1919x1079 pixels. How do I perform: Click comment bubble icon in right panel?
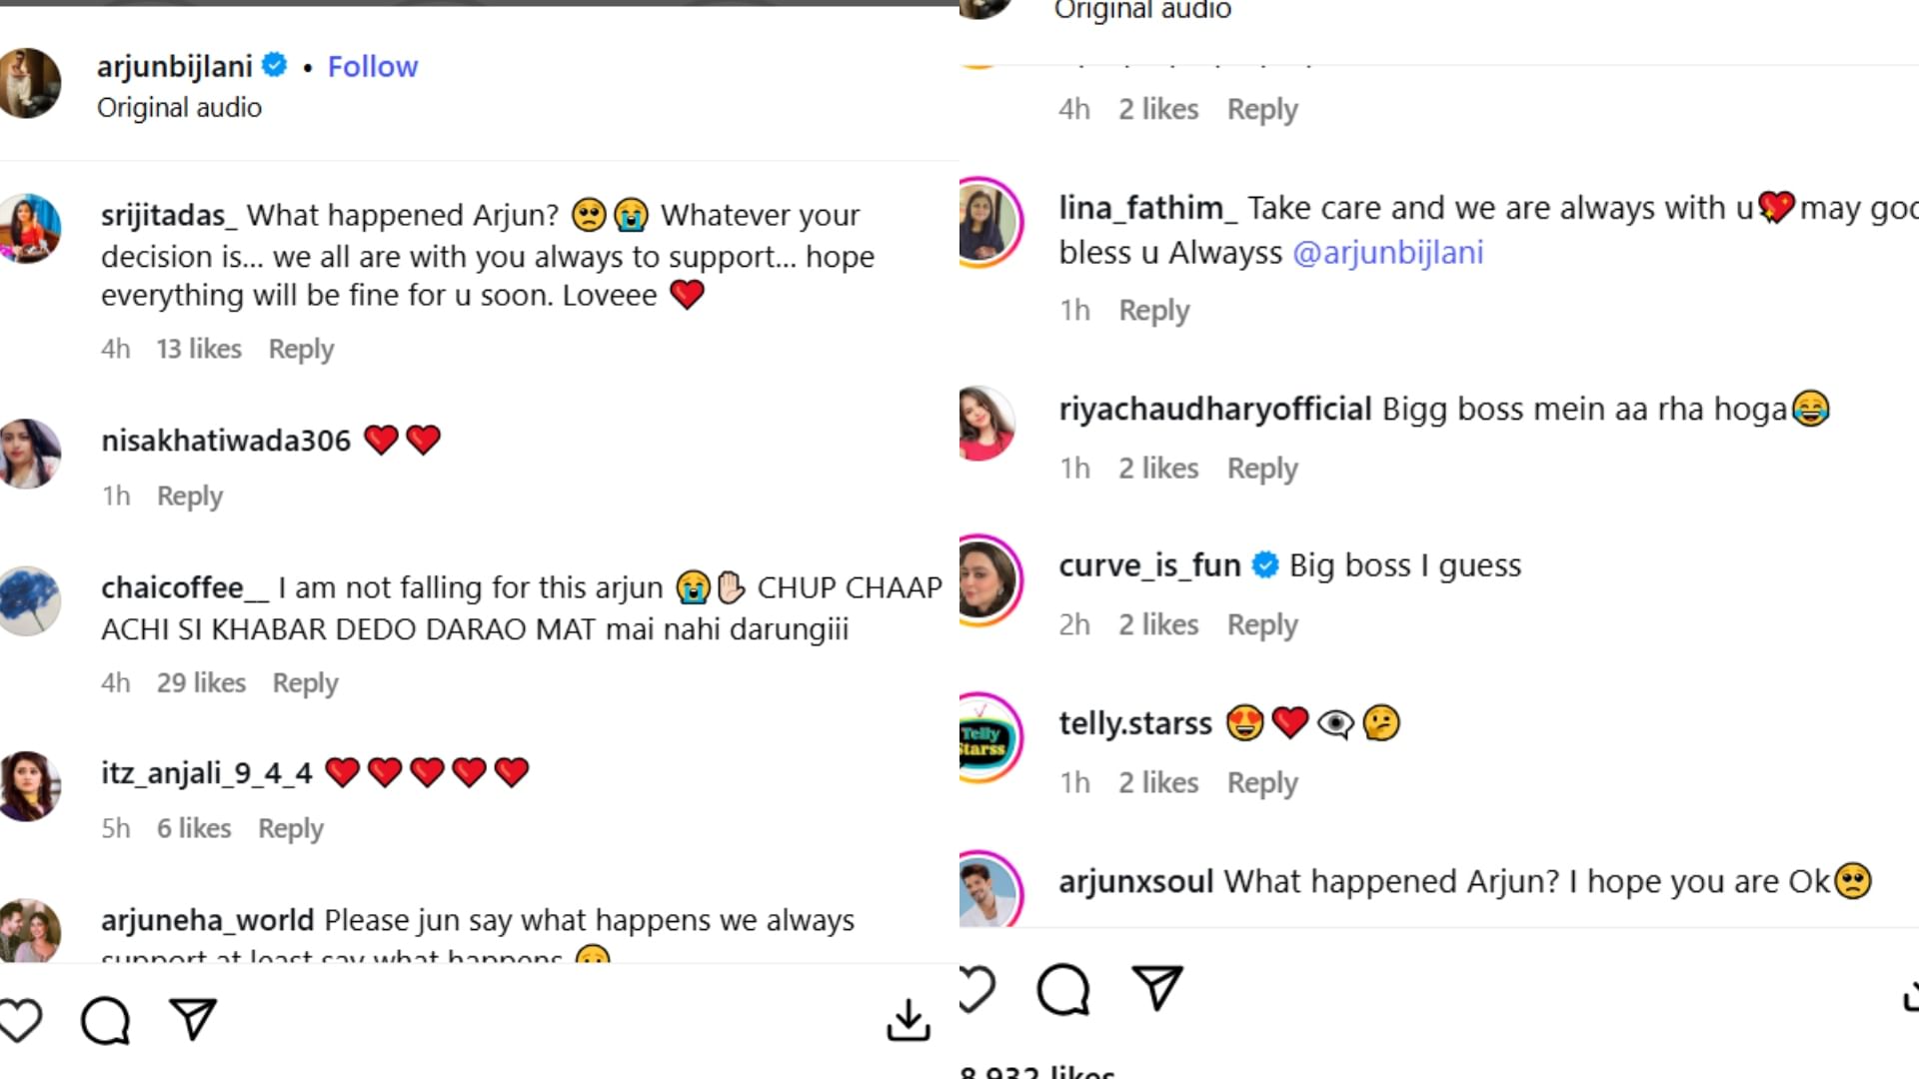1062,989
